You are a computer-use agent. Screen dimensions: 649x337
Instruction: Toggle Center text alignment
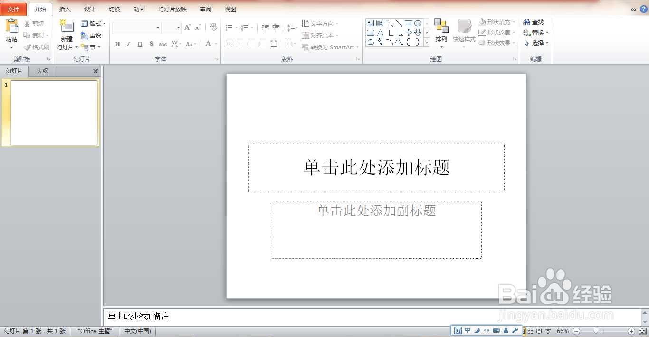pos(240,44)
